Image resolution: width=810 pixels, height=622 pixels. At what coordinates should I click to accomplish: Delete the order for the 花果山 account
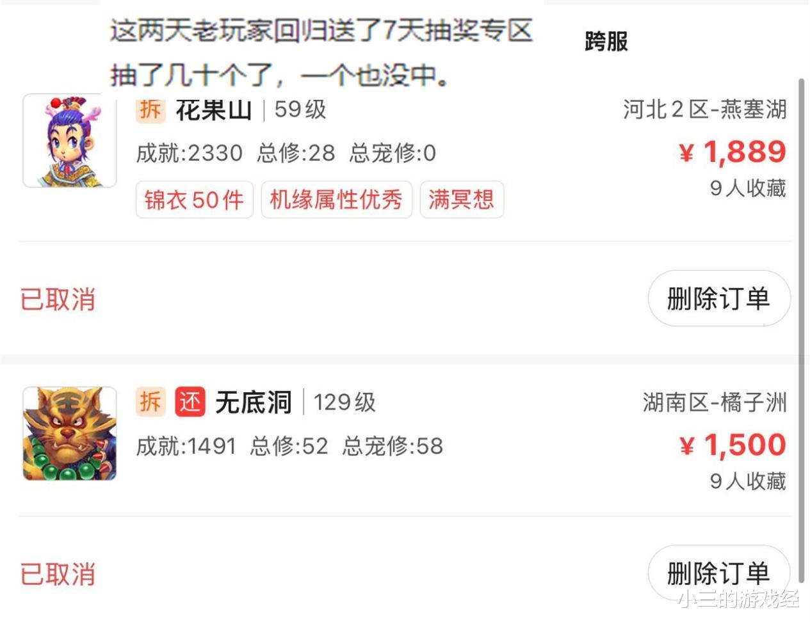pos(719,298)
